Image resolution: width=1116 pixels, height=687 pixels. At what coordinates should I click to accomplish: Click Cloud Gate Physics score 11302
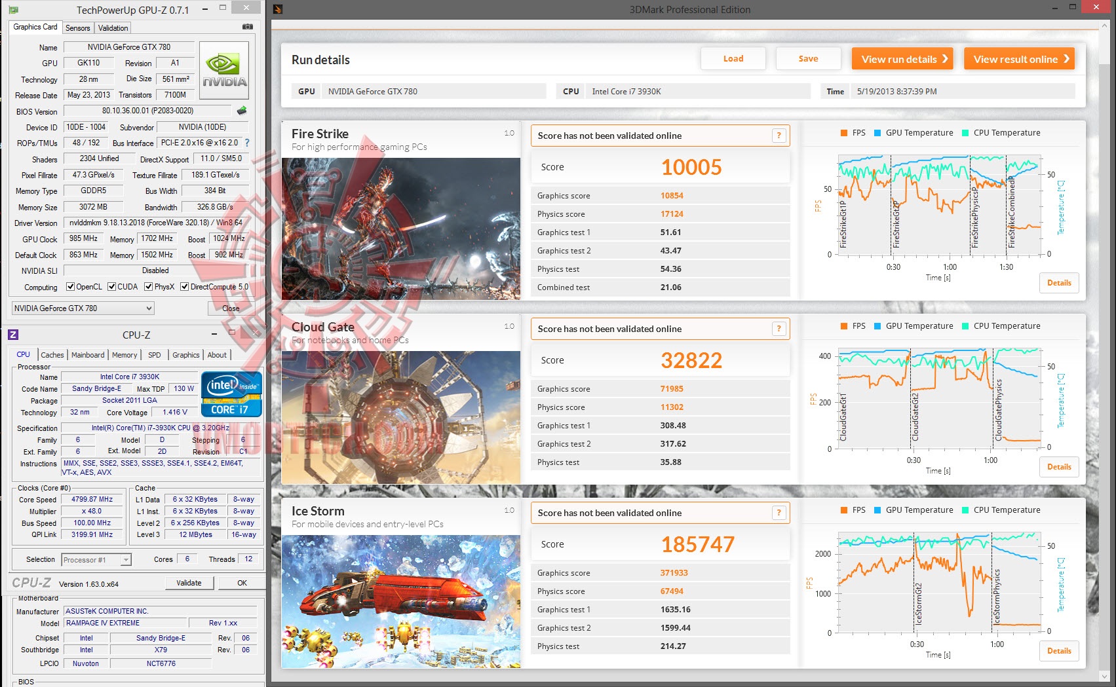point(672,407)
